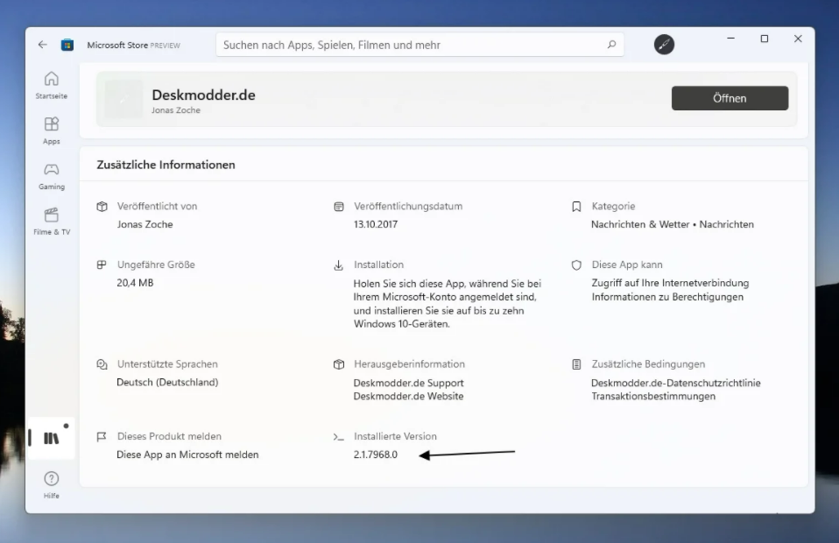Focus the app search field
839x543 pixels.
(420, 45)
